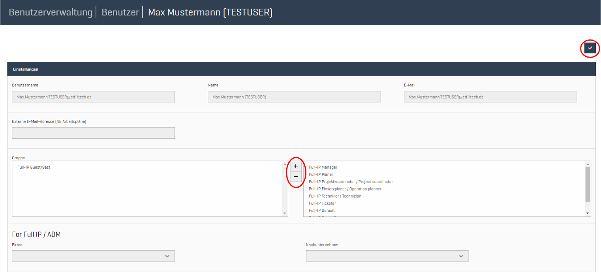
Task: Select Full-IP Techniker / Technician entry
Action: 335,196
